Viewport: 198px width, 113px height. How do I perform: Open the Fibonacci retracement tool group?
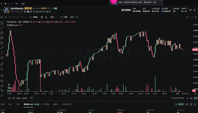click(x=2, y=33)
